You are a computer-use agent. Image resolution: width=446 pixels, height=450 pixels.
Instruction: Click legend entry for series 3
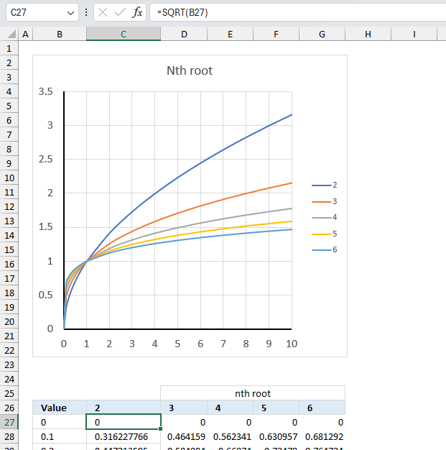click(325, 201)
